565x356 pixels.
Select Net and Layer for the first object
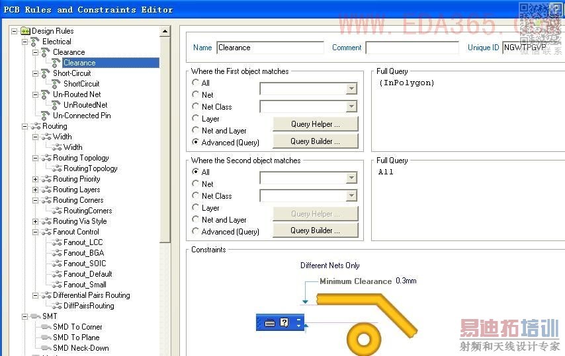[x=195, y=130]
